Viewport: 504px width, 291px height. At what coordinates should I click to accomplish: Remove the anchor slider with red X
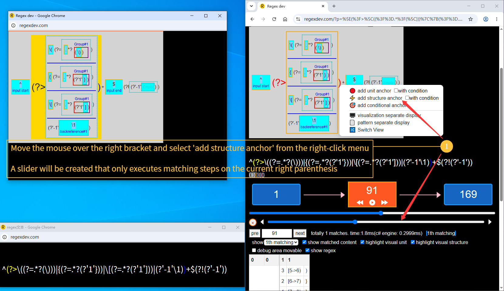point(253,222)
